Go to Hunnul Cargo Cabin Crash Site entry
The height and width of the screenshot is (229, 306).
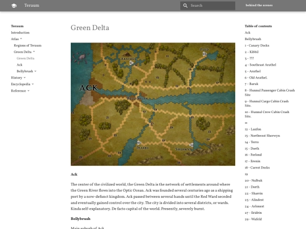[266, 103]
